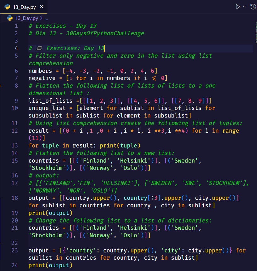Click the laptop emoji on line 4

(39, 49)
